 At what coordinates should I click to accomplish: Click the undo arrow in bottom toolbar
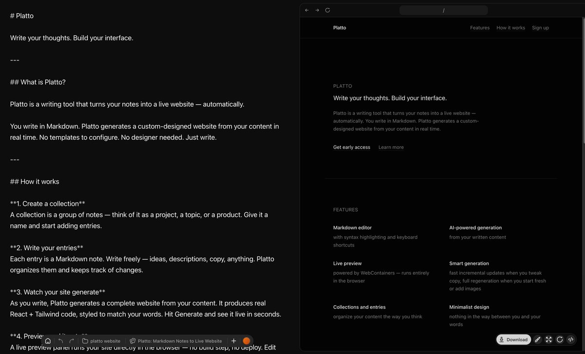(x=60, y=341)
